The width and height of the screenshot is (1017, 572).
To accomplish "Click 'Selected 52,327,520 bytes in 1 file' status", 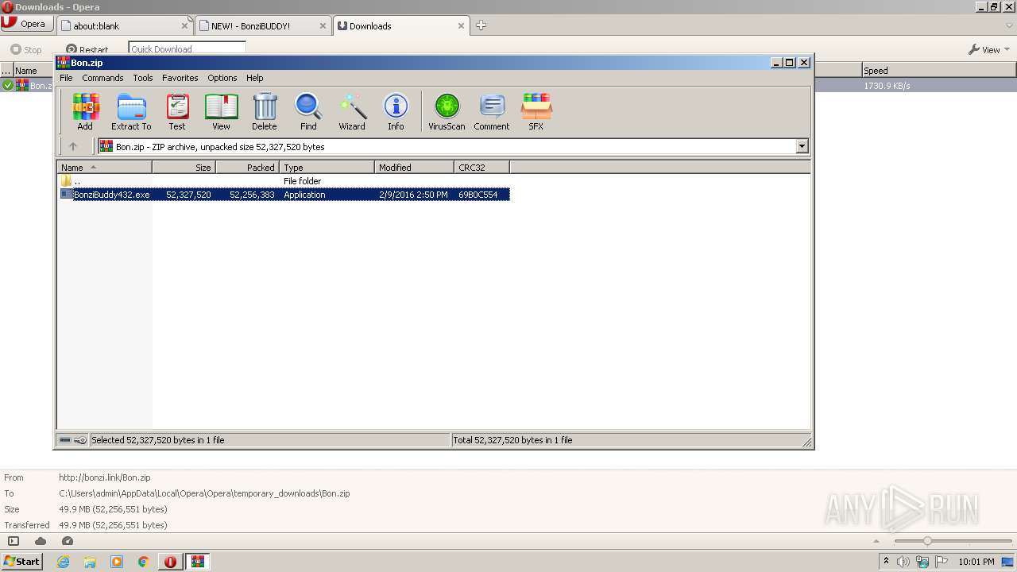I will [158, 440].
